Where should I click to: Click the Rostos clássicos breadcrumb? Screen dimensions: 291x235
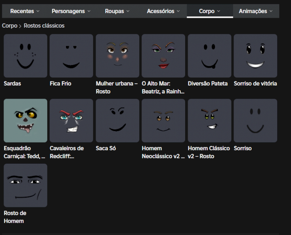(44, 25)
